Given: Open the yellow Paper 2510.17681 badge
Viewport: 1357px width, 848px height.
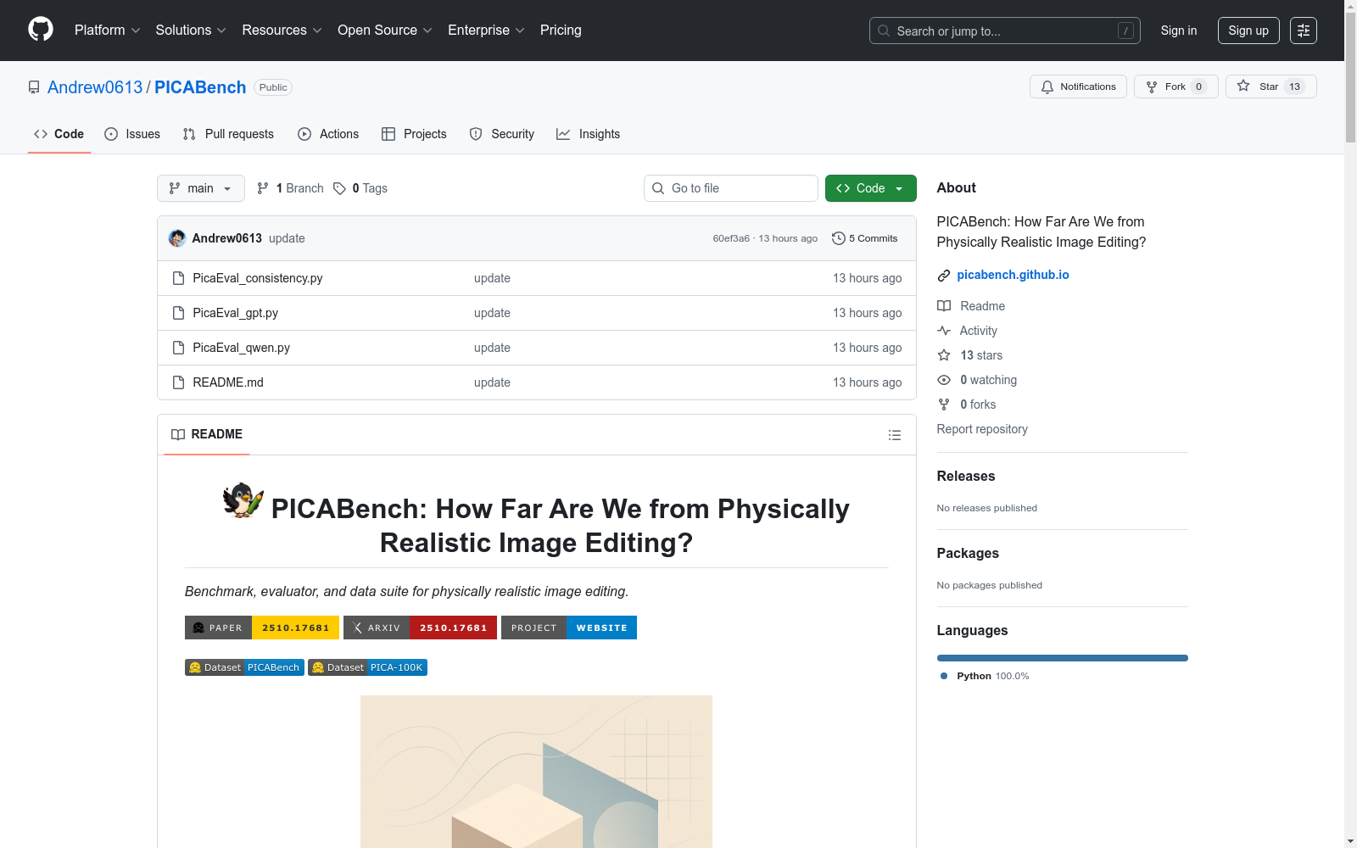Looking at the screenshot, I should click(x=262, y=628).
